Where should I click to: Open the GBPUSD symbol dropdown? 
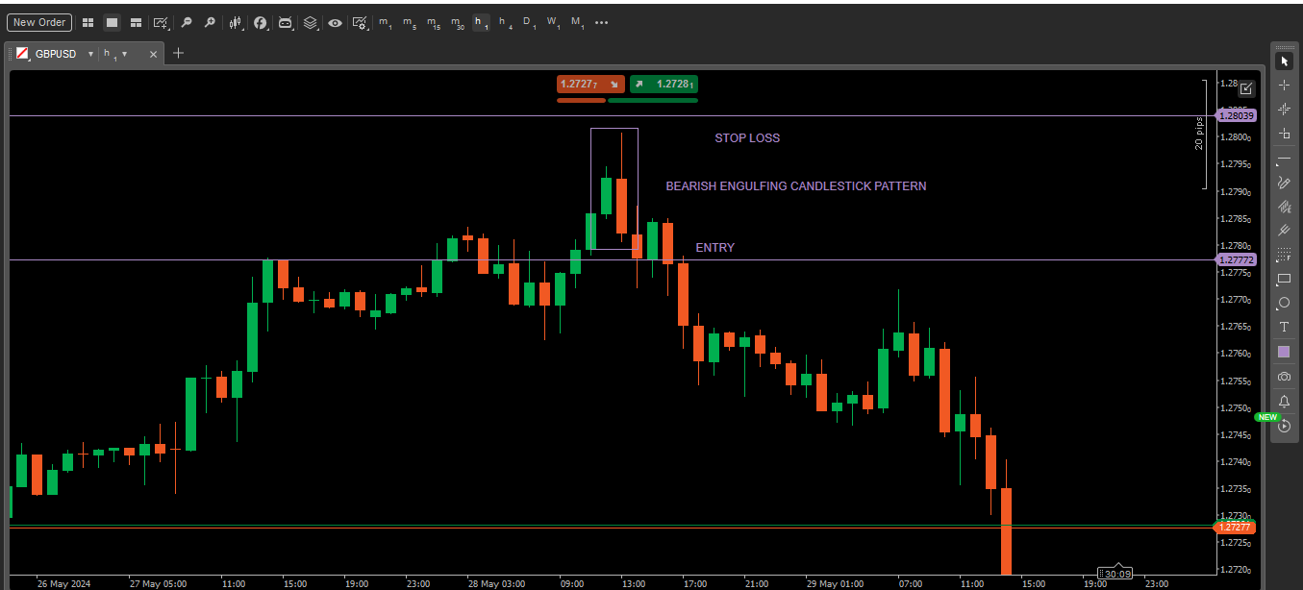89,54
